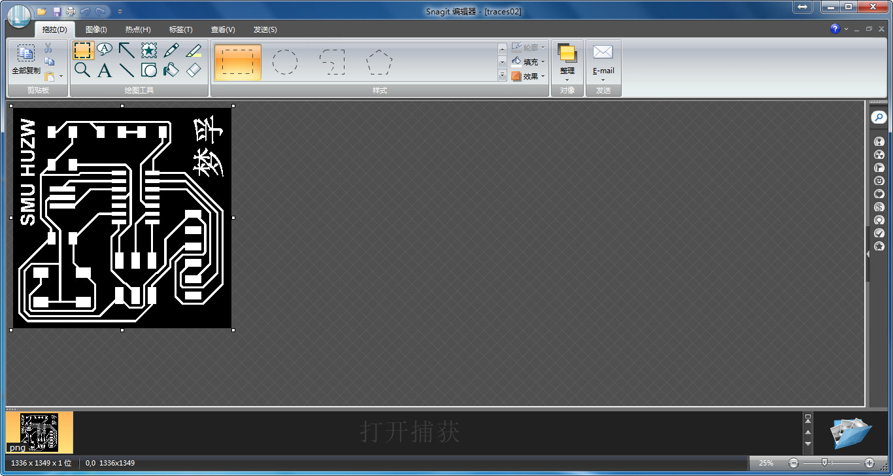Switch to the 拖拉(D) ribbon tab
893x476 pixels.
click(55, 29)
